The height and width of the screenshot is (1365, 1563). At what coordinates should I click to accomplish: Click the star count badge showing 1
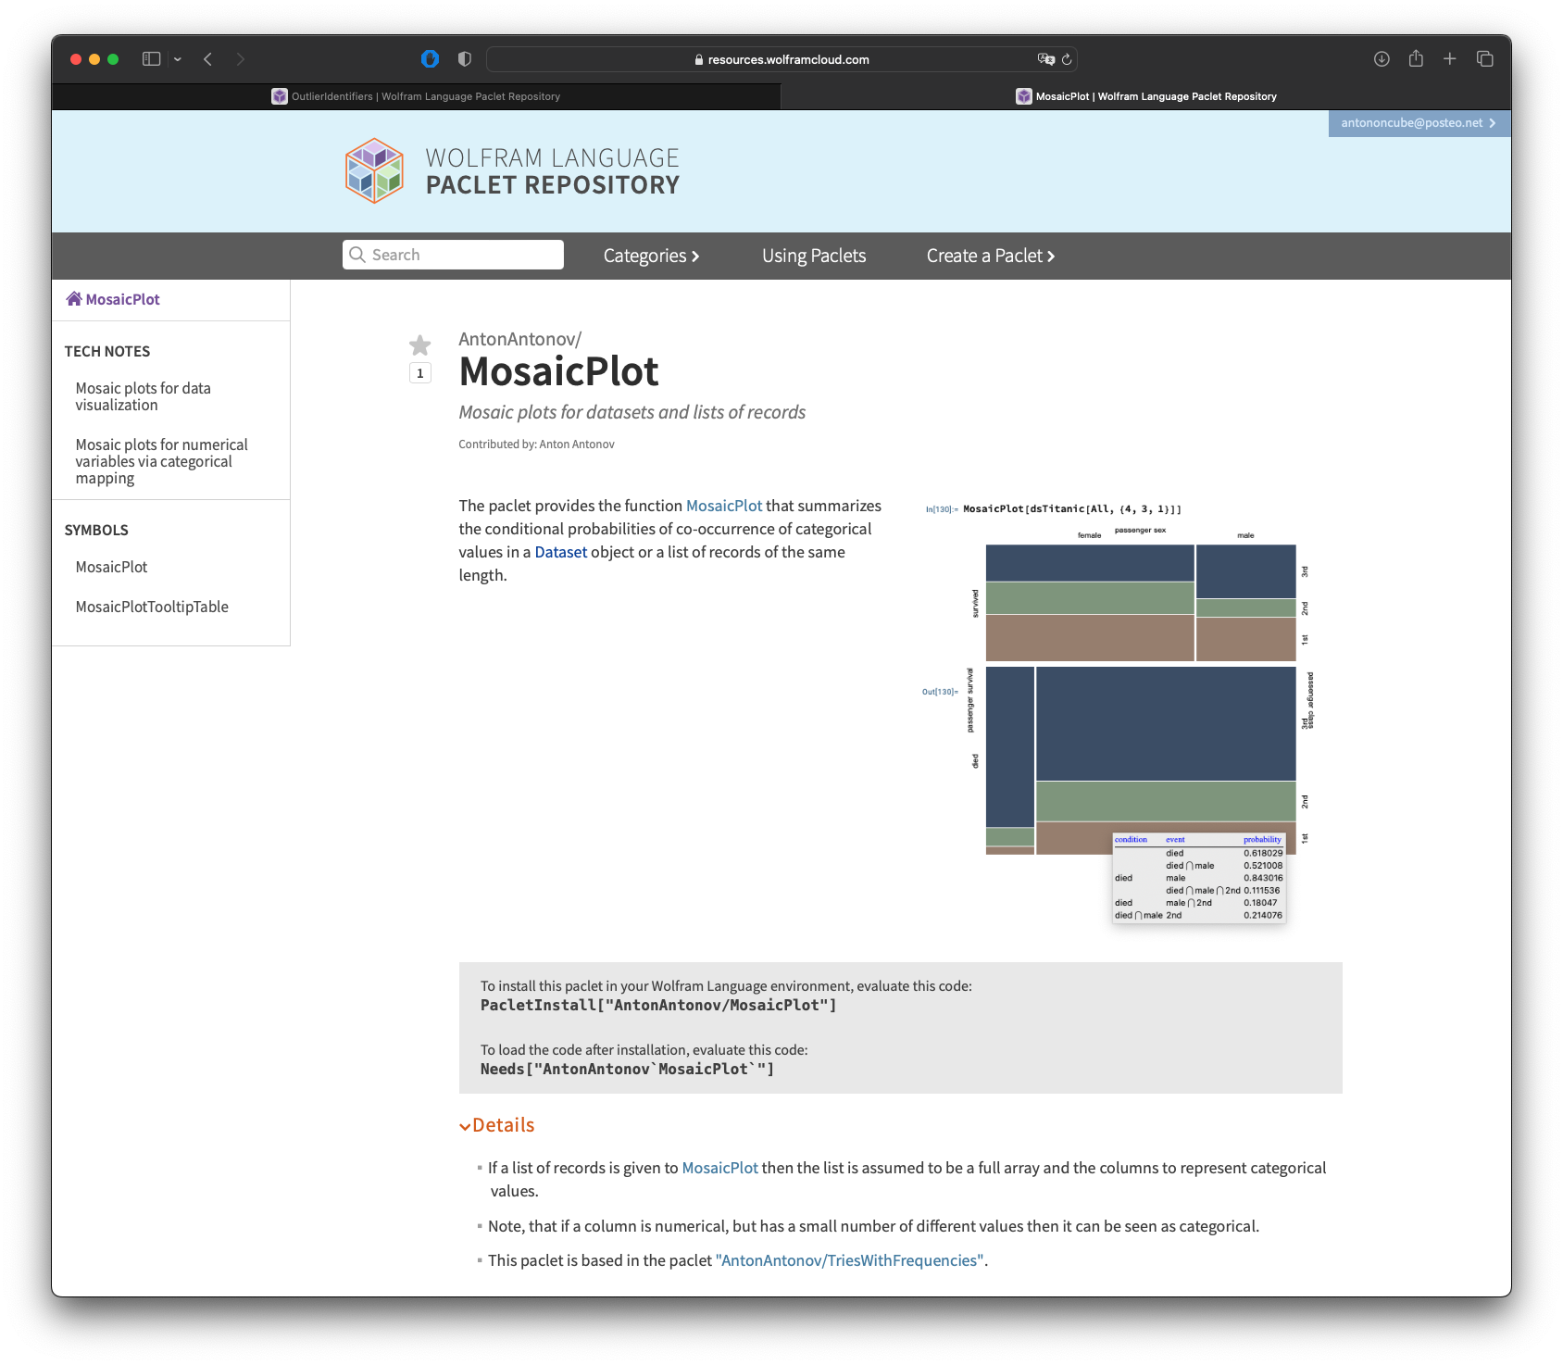pos(420,373)
